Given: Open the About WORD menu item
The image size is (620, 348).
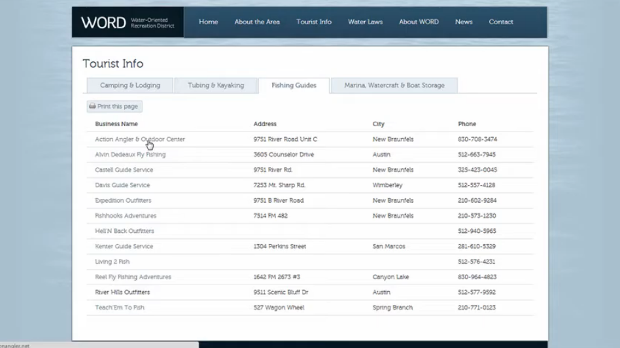Looking at the screenshot, I should tap(419, 22).
